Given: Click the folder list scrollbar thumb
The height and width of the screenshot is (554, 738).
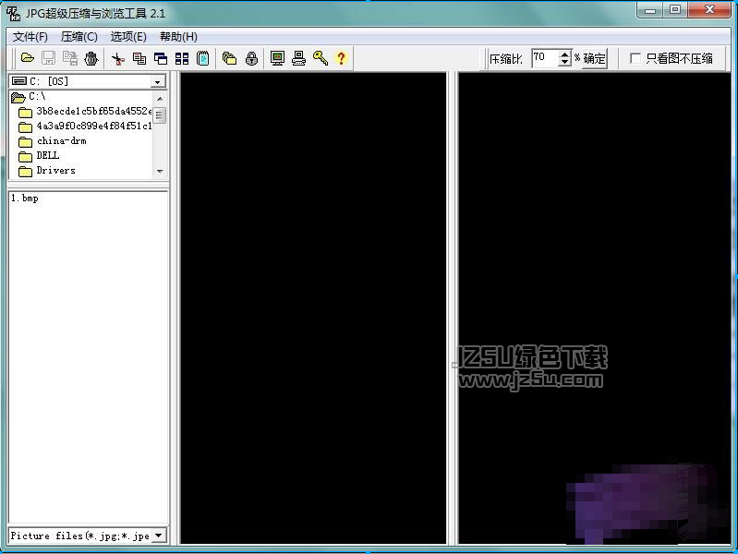Looking at the screenshot, I should 160,114.
